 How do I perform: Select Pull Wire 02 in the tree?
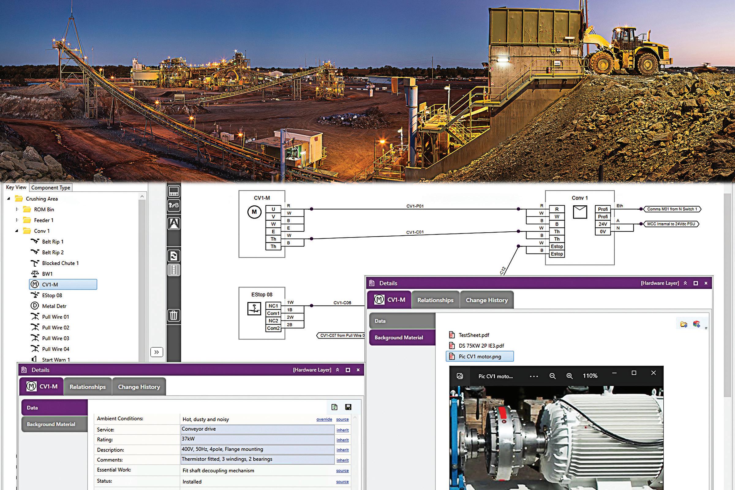pos(56,327)
